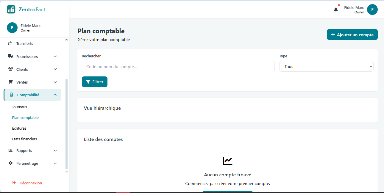Click the Paramétrage gear icon
This screenshot has width=384, height=193.
(10, 163)
